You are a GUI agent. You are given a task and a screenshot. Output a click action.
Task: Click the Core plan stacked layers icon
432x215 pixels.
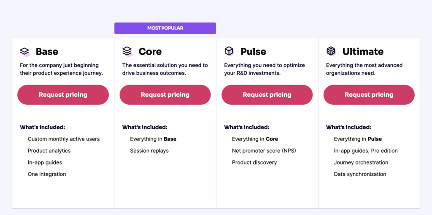[127, 52]
